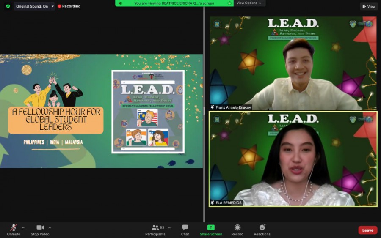Screen dimensions: 381x238
Task: Click the speaker icon in the green share banner
Action: click(120, 3)
